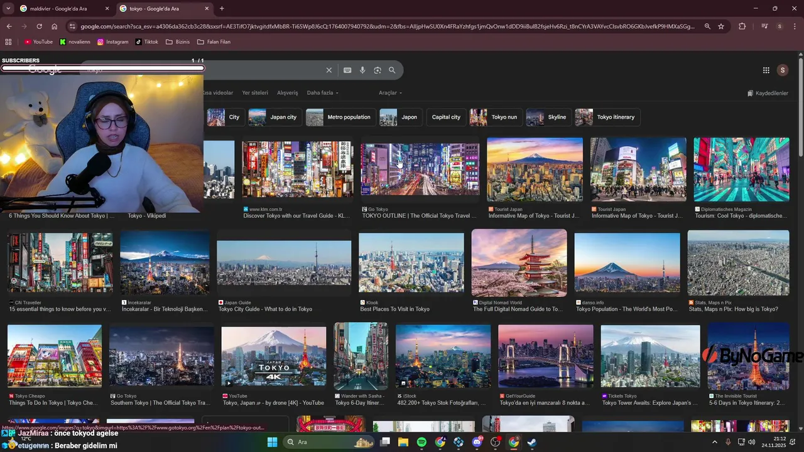View site information icon in address bar
This screenshot has width=804, height=452.
[72, 26]
